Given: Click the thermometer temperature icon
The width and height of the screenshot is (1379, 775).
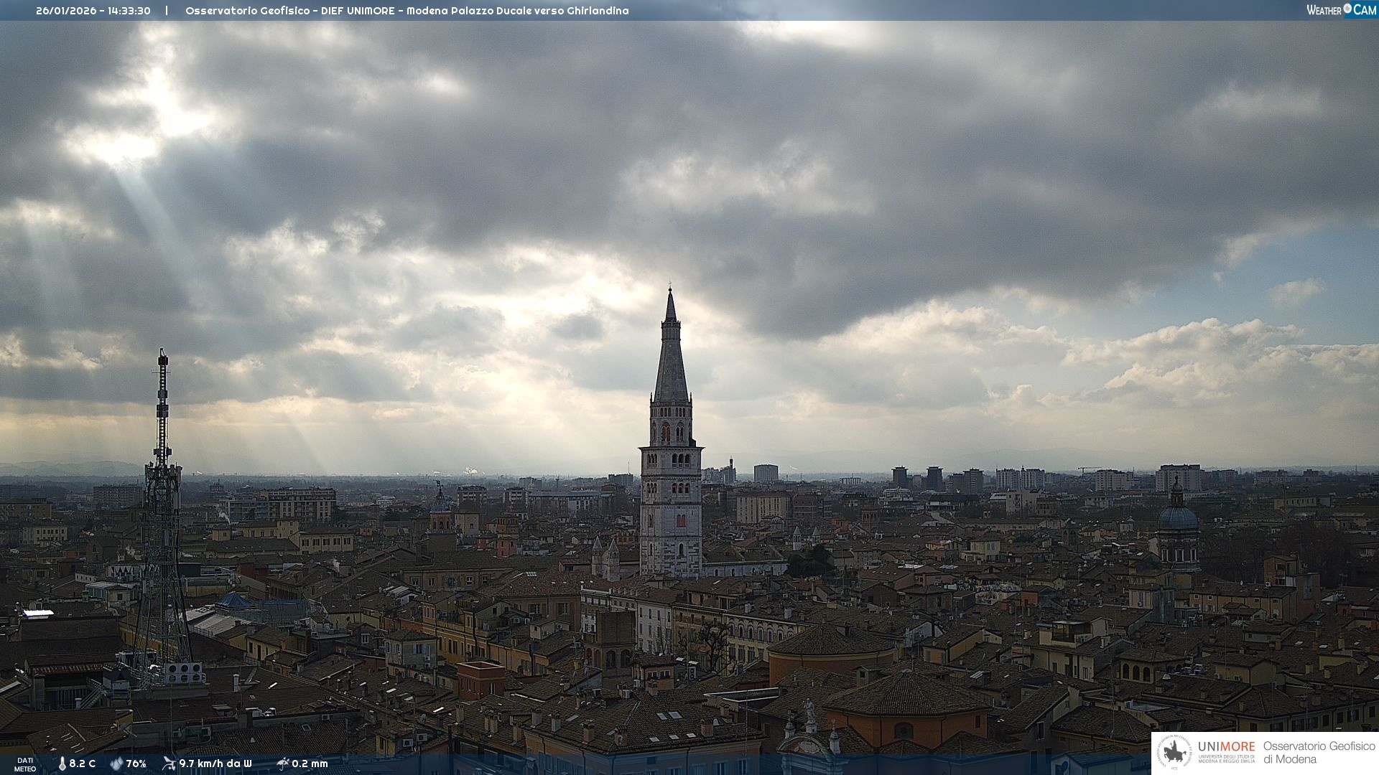Looking at the screenshot, I should click(x=62, y=764).
